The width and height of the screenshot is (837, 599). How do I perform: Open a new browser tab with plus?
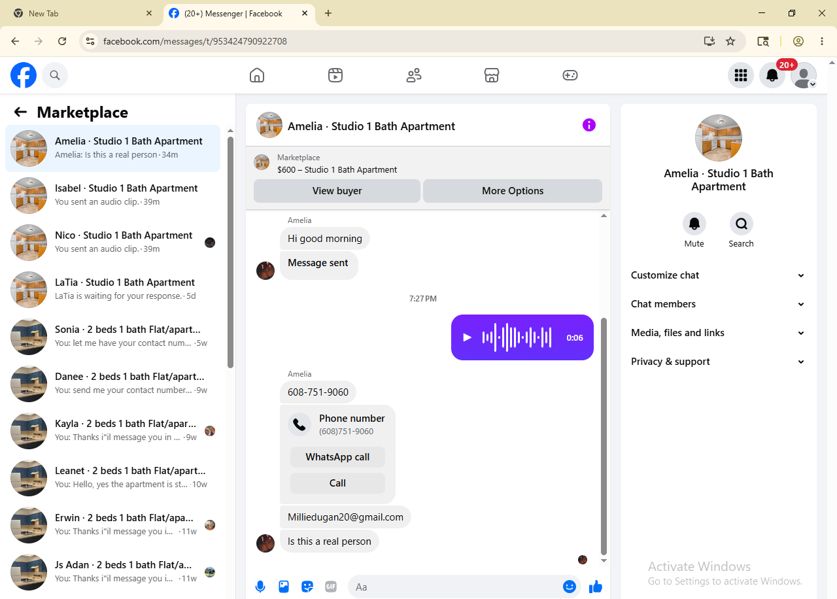click(x=328, y=13)
